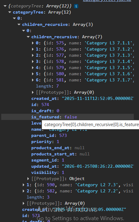Screen dimensions: 139x222
Task: Click the products_end_at: null row
Action: 58,148
